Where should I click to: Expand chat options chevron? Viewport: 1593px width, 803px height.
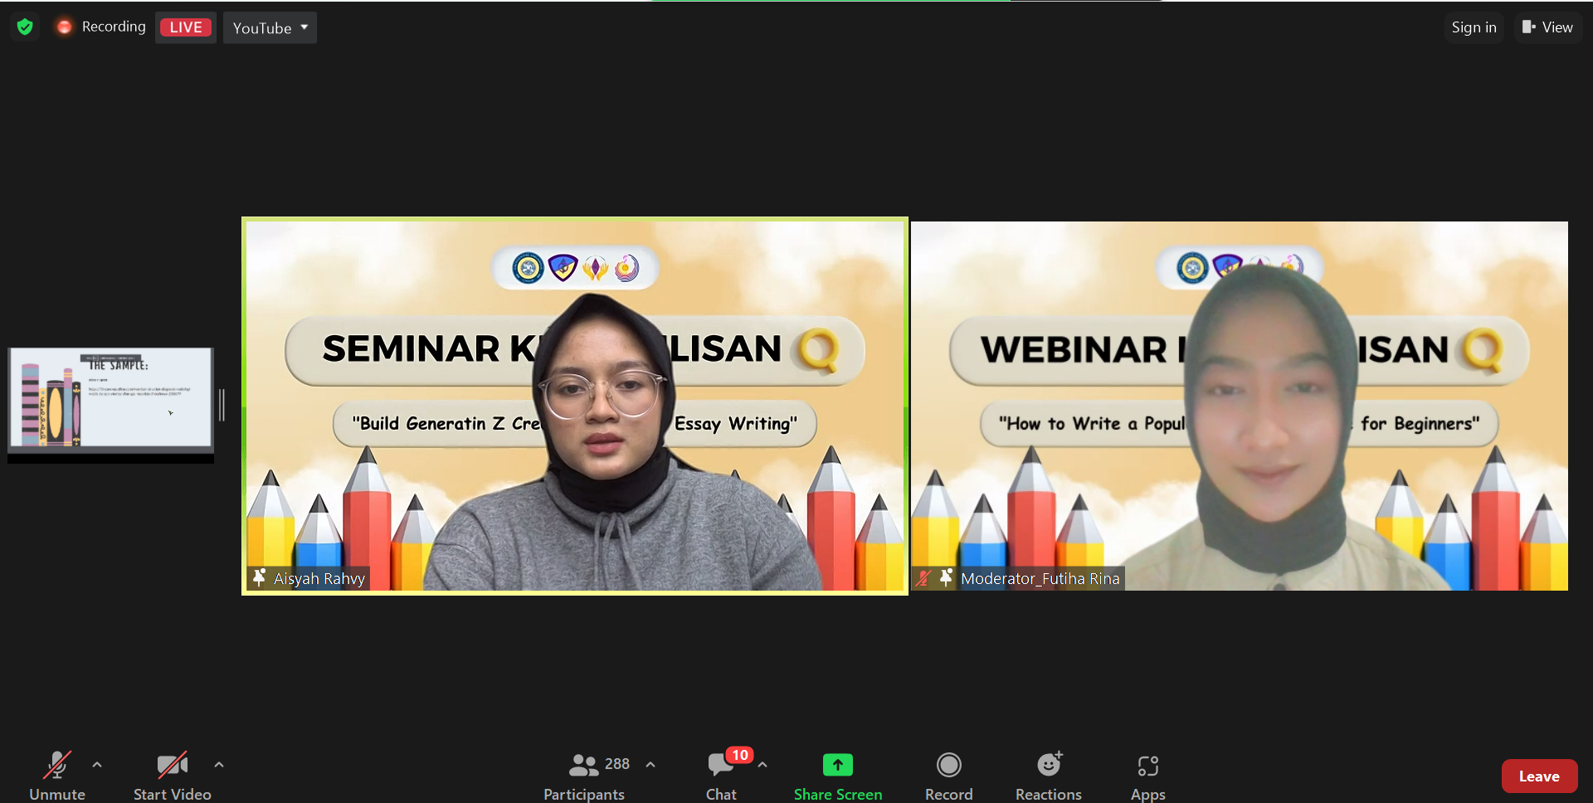762,765
